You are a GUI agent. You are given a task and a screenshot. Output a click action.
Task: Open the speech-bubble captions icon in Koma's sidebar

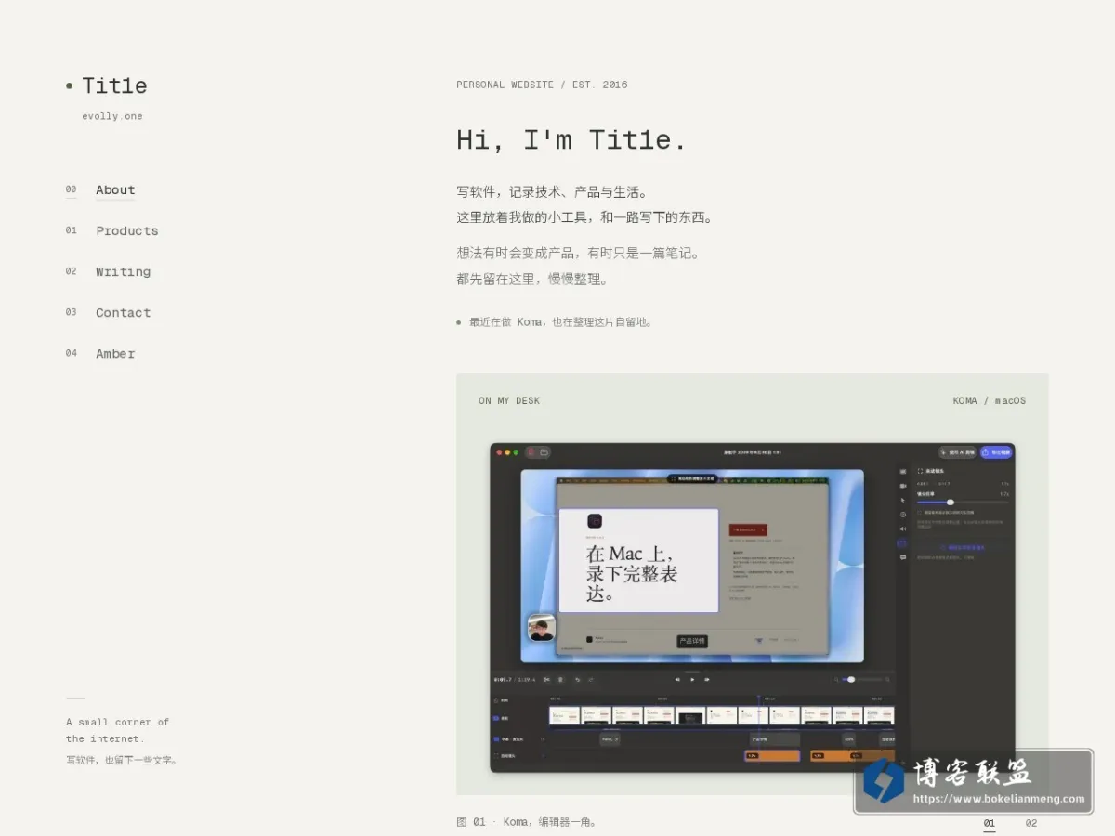[x=902, y=557]
